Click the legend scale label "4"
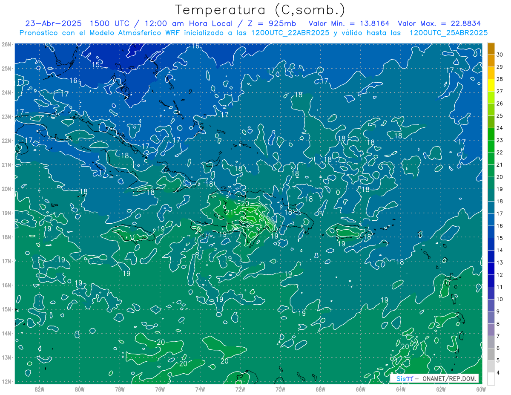 tap(499, 373)
